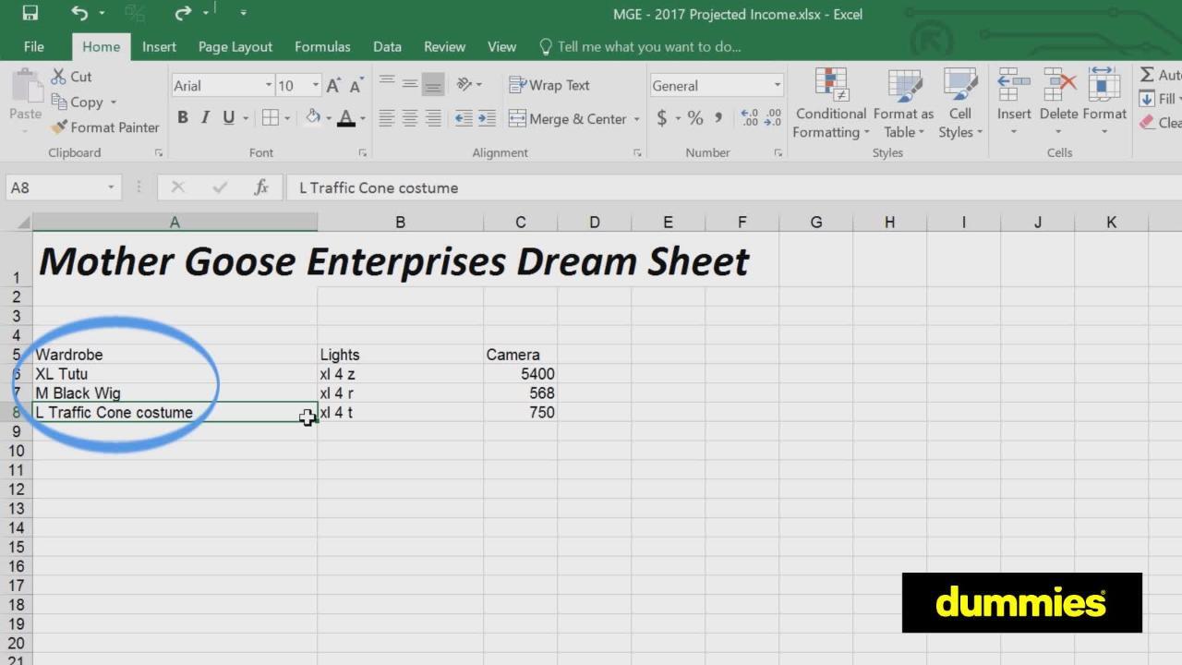Switch to the Page Layout tab
This screenshot has height=665, width=1182.
tap(235, 46)
